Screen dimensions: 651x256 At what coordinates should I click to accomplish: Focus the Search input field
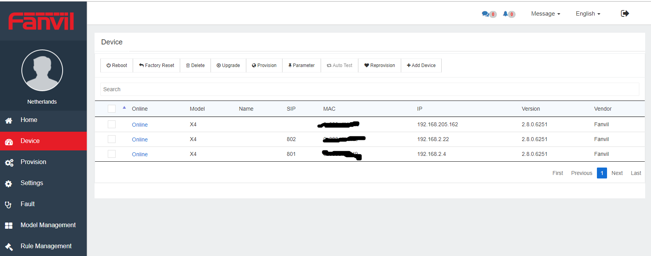(370, 89)
